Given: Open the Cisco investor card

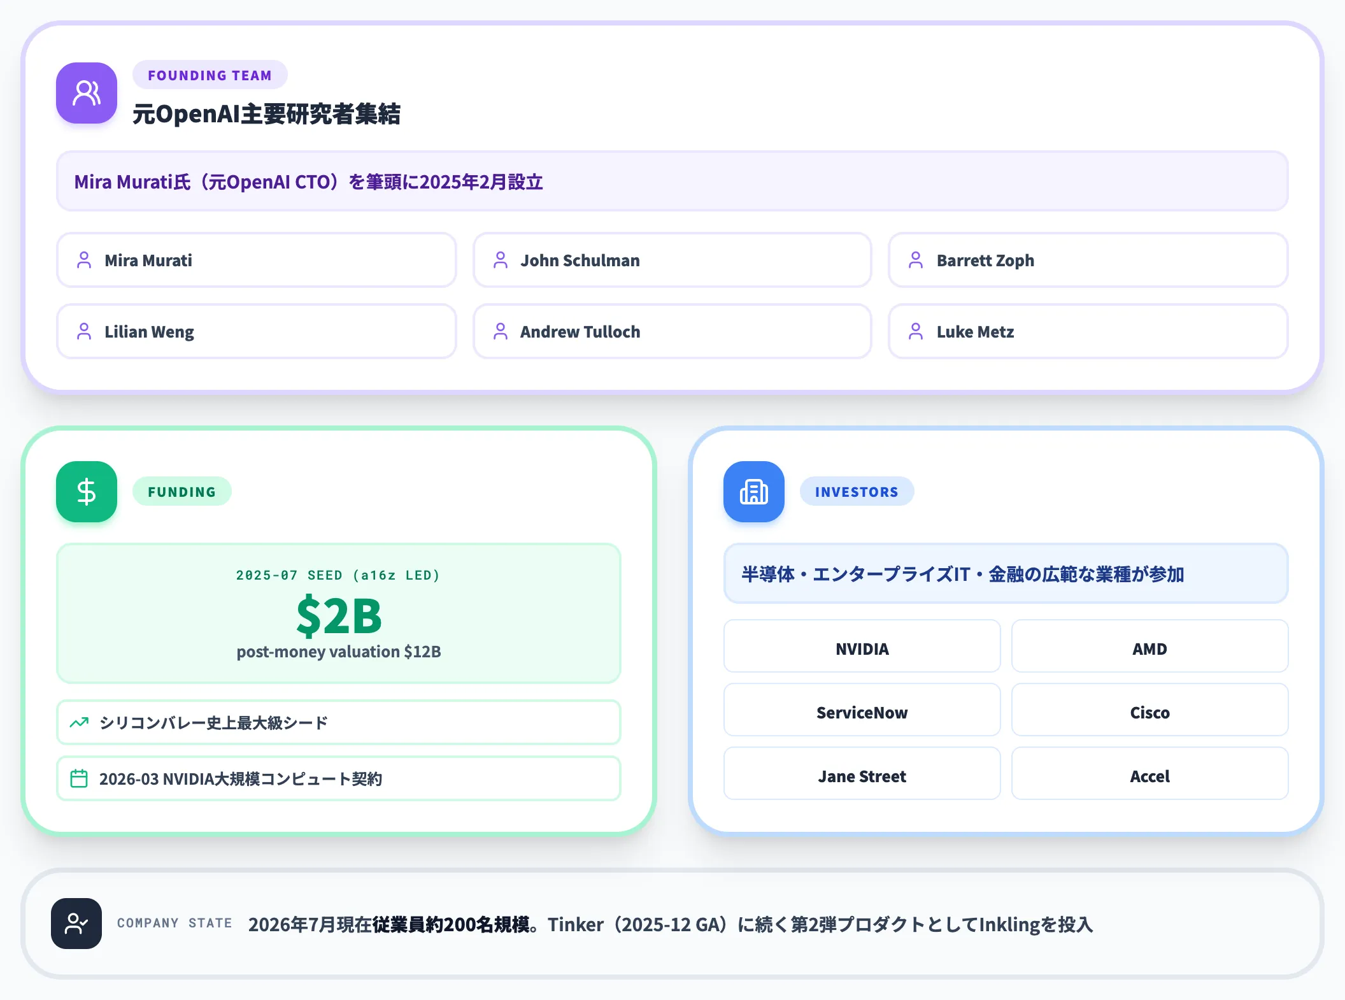Looking at the screenshot, I should 1149,710.
